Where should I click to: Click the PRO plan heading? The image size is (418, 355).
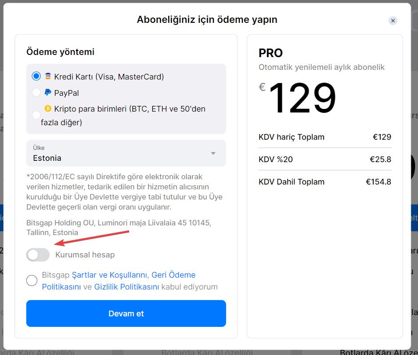(270, 53)
